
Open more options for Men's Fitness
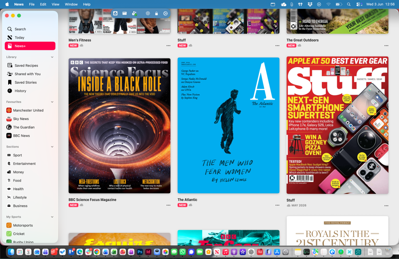(x=168, y=46)
